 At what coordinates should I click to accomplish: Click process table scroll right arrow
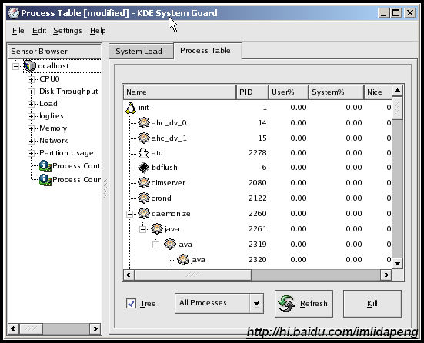[386, 275]
